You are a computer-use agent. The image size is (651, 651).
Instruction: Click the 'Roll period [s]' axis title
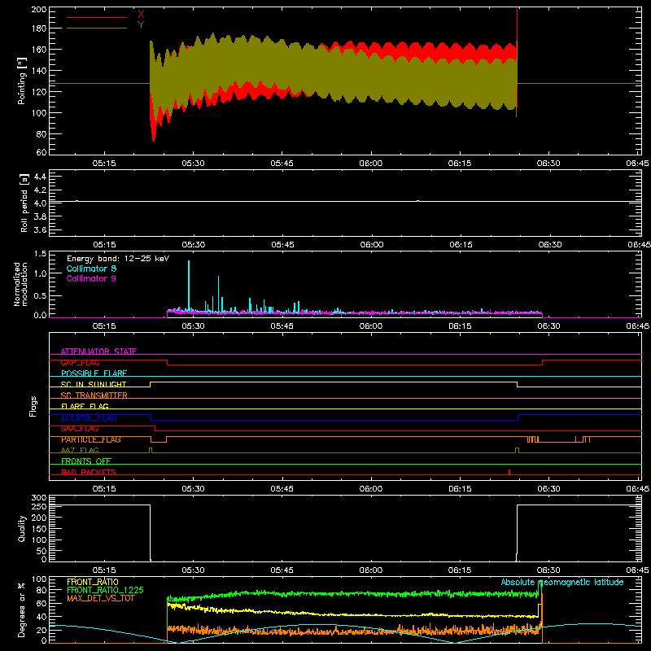[24, 203]
